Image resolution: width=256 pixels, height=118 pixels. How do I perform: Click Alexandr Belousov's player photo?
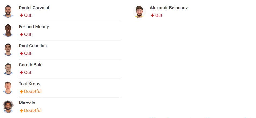click(139, 11)
